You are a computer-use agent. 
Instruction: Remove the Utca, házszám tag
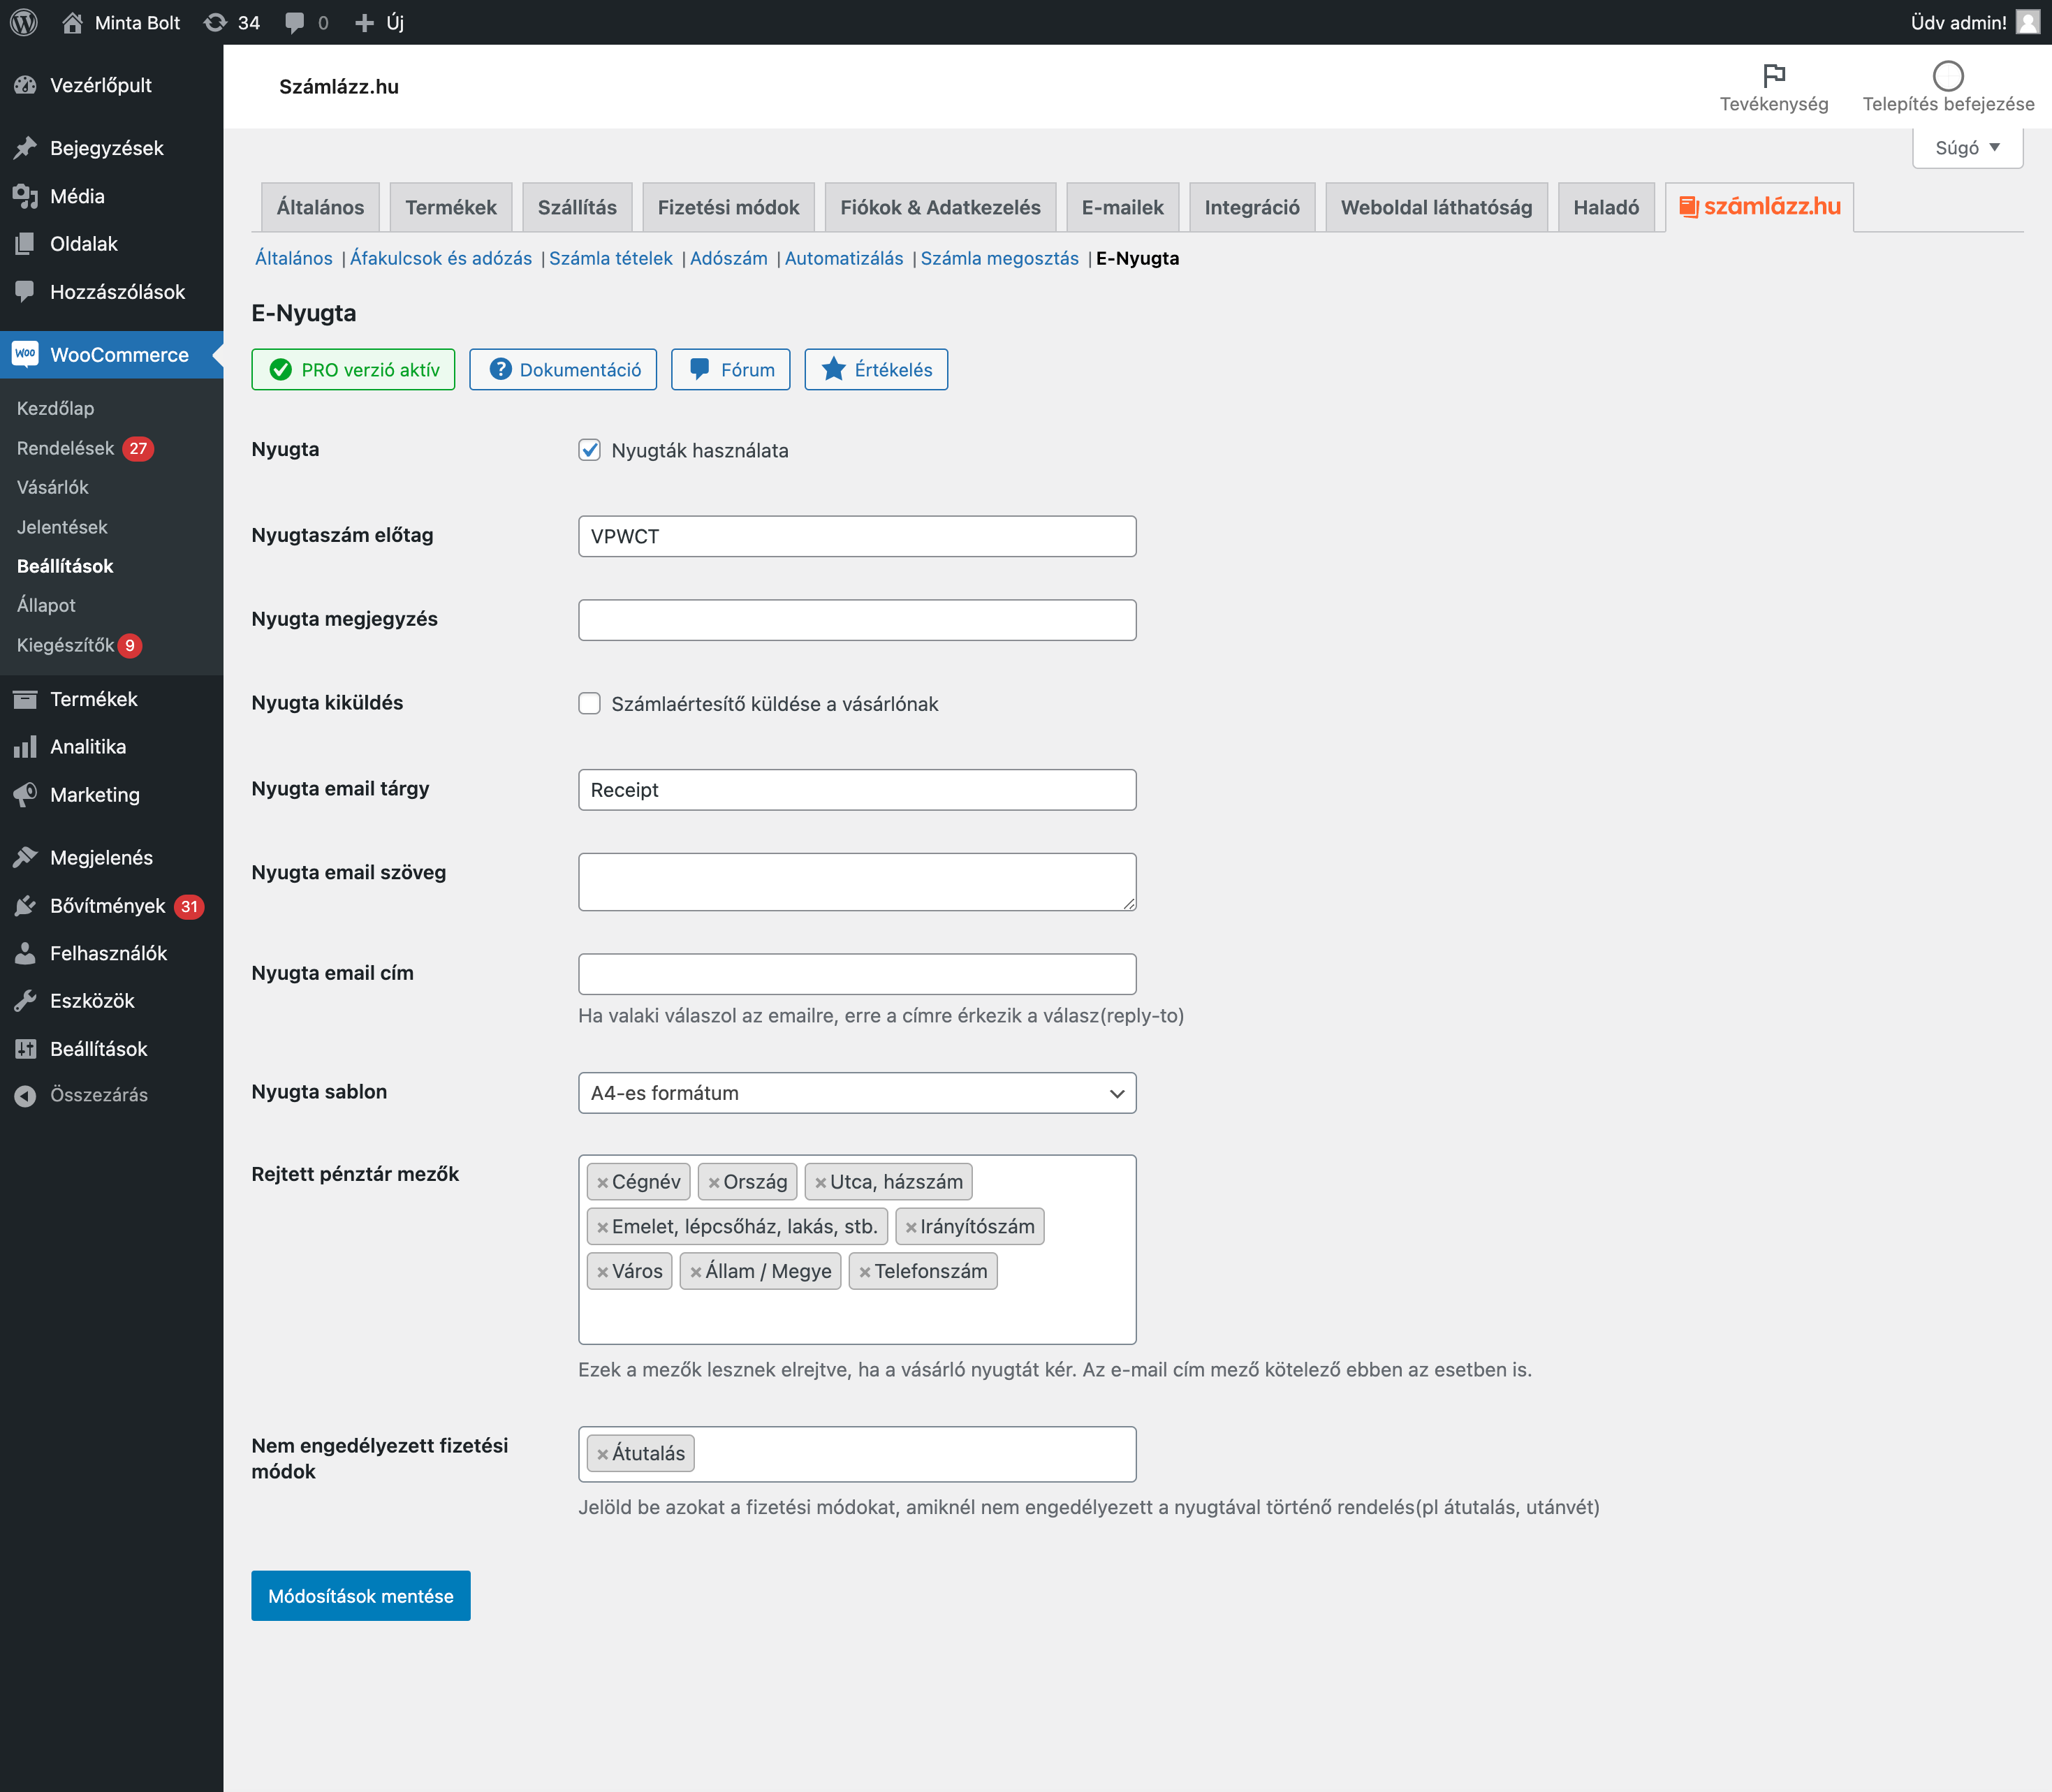pos(821,1183)
